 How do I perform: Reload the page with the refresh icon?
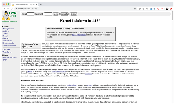12,8
